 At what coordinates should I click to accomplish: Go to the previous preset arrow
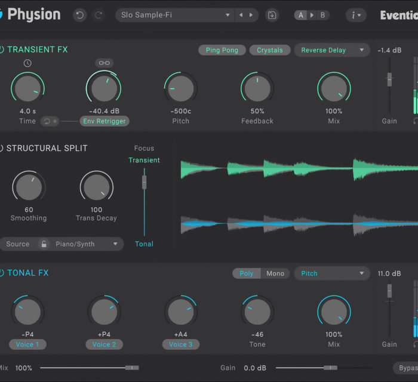click(x=241, y=15)
